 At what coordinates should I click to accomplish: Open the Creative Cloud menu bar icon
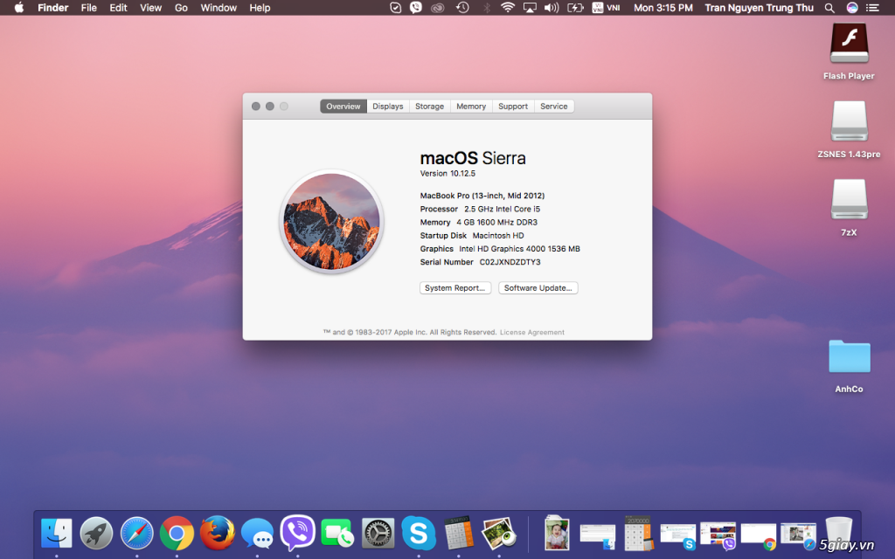point(438,8)
